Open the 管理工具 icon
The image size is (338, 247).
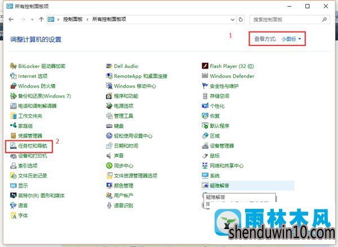[109, 116]
